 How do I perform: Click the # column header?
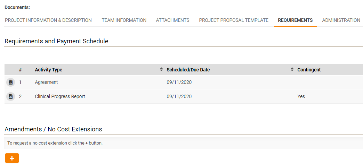click(21, 70)
